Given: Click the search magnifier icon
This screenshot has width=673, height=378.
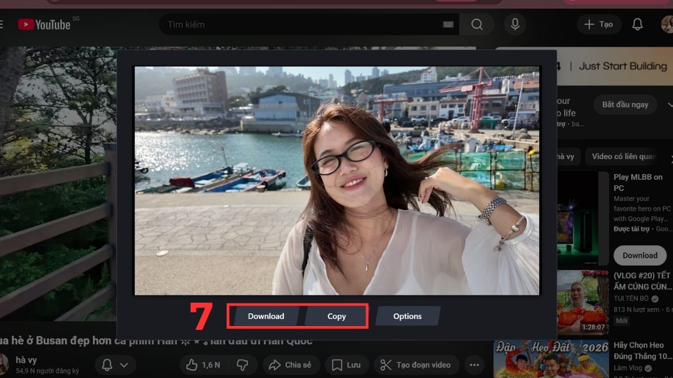Looking at the screenshot, I should click(477, 24).
